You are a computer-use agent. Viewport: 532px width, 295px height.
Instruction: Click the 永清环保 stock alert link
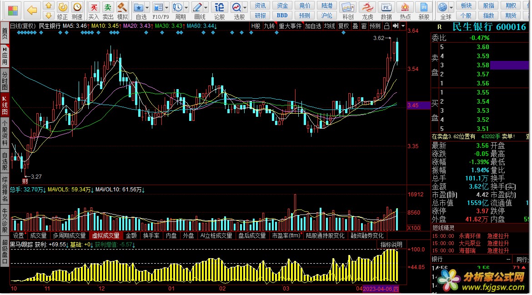point(470,236)
